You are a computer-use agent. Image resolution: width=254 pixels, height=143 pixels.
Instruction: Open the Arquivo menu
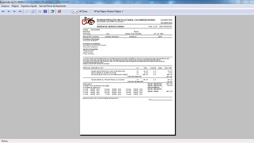coord(5,6)
